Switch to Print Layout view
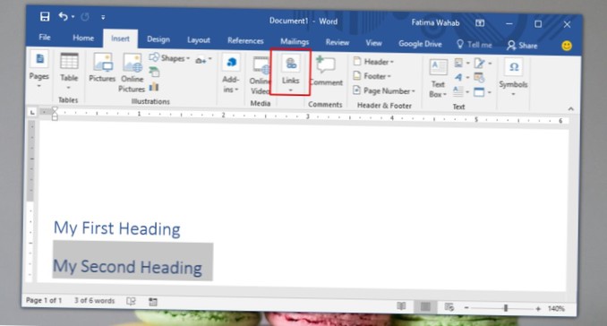Image resolution: width=607 pixels, height=326 pixels. point(425,307)
